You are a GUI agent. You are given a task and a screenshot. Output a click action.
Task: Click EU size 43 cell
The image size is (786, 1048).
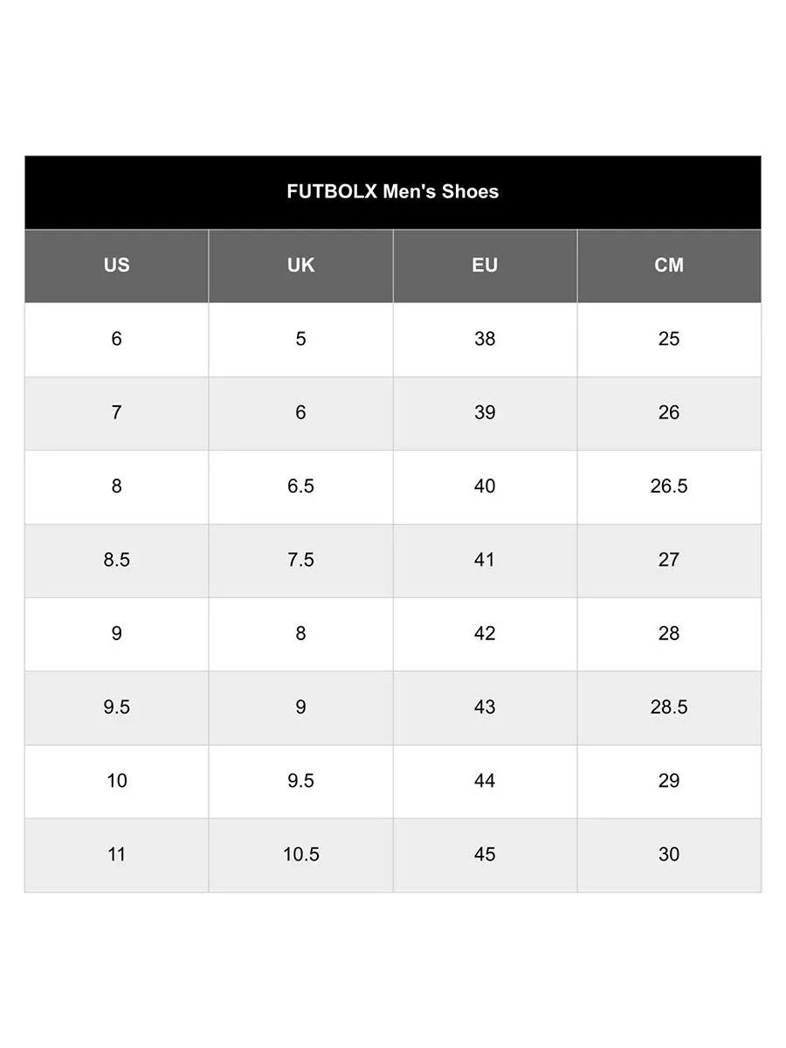click(485, 707)
